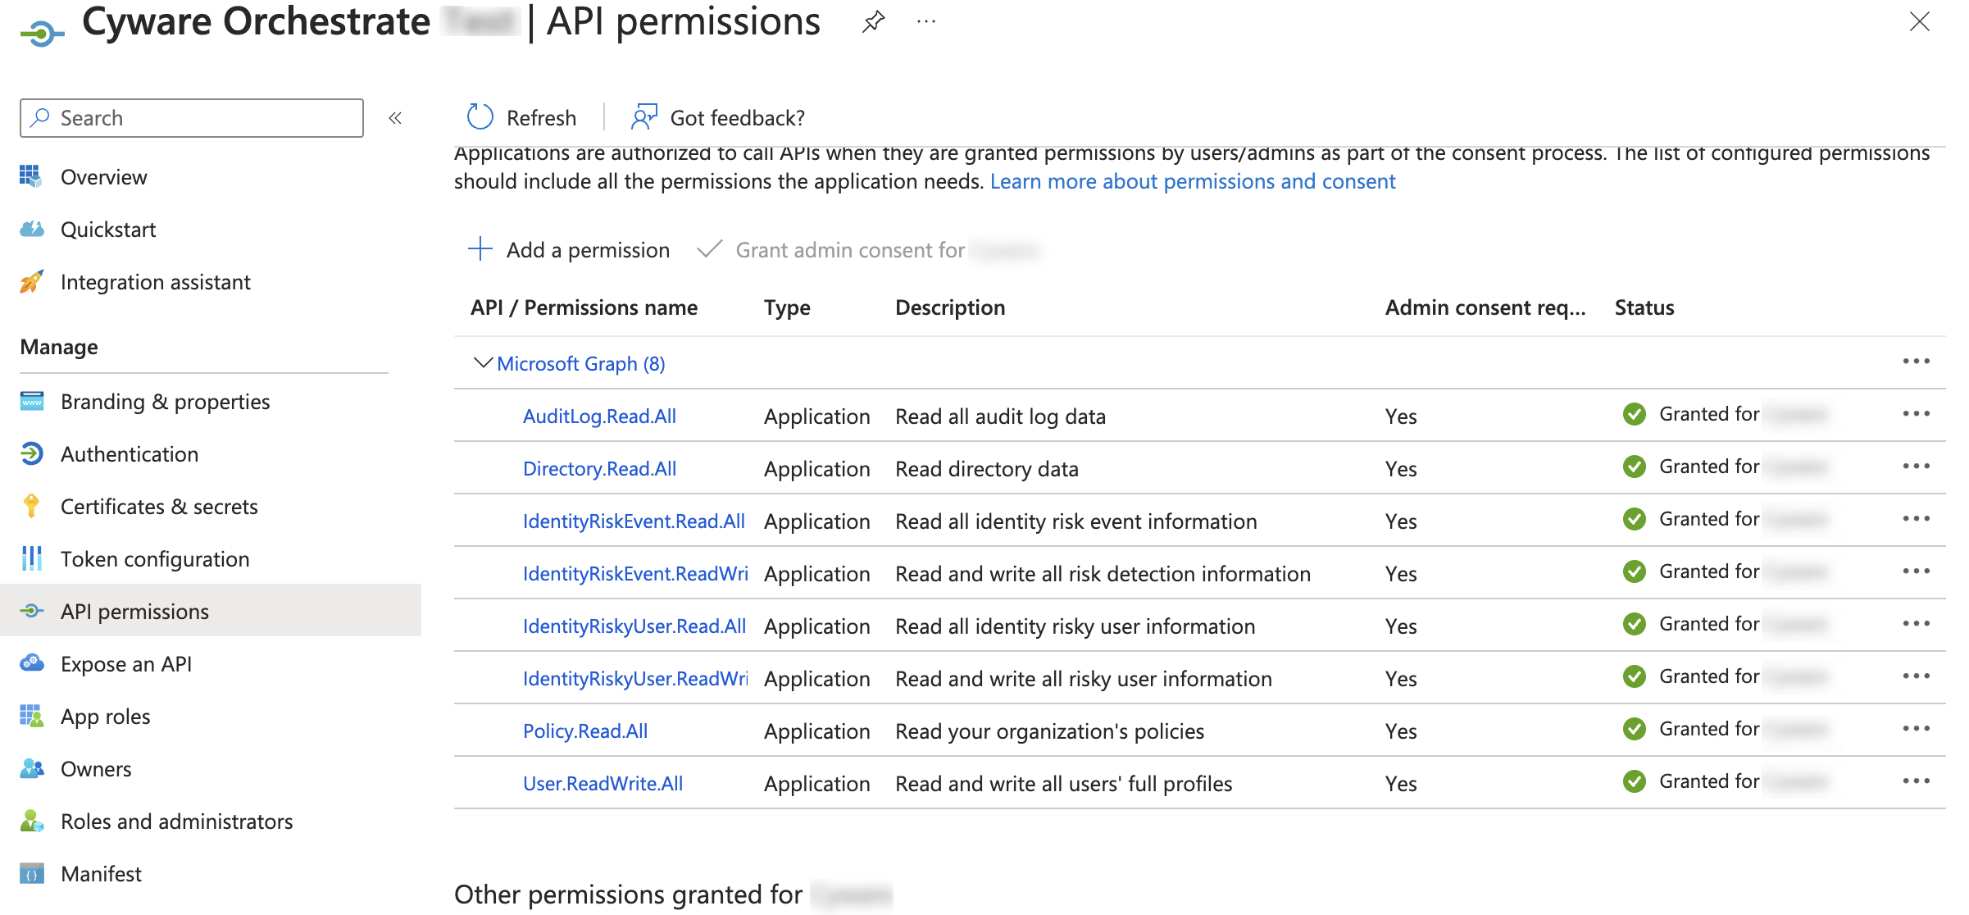The image size is (1969, 915).
Task: Open ellipsis menu for Microsoft Graph group
Action: pos(1917,362)
